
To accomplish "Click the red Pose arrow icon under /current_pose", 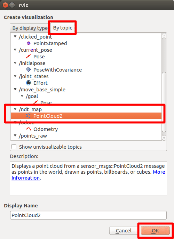I will coord(29,56).
